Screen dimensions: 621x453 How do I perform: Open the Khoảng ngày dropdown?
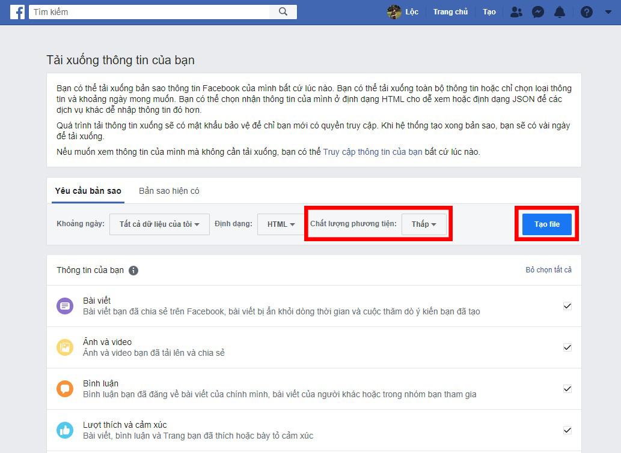pos(159,224)
